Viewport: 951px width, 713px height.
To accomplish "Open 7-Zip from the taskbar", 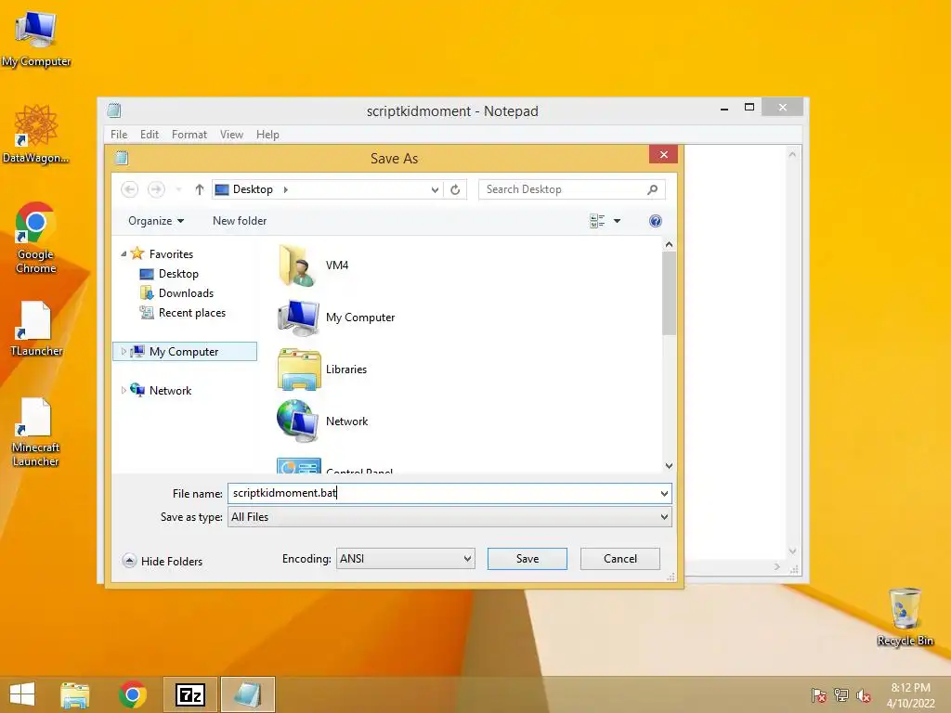I will click(189, 694).
